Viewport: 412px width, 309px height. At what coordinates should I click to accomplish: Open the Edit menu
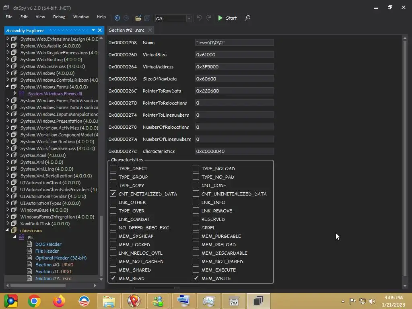tap(24, 17)
